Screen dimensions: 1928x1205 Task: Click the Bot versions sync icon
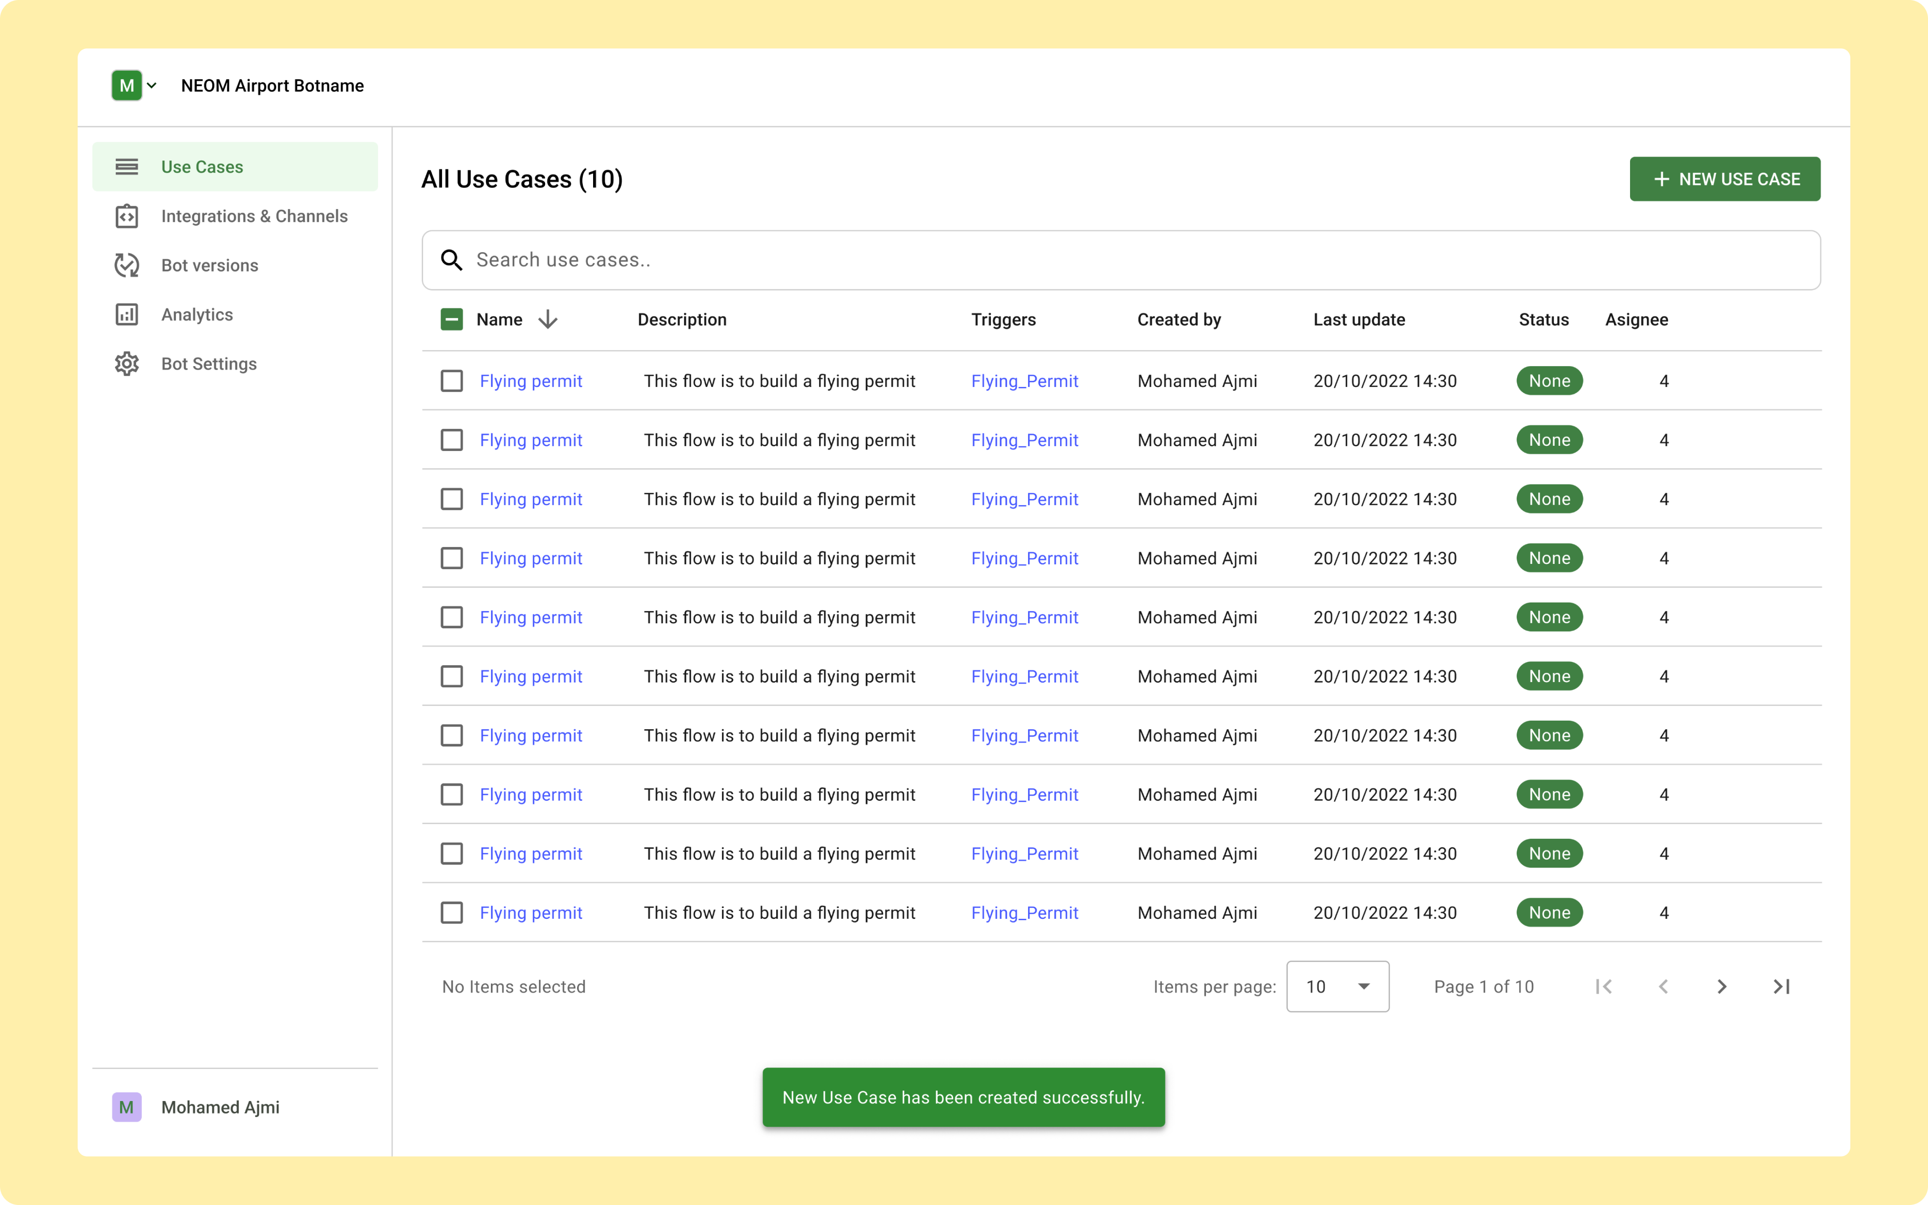[x=128, y=265]
